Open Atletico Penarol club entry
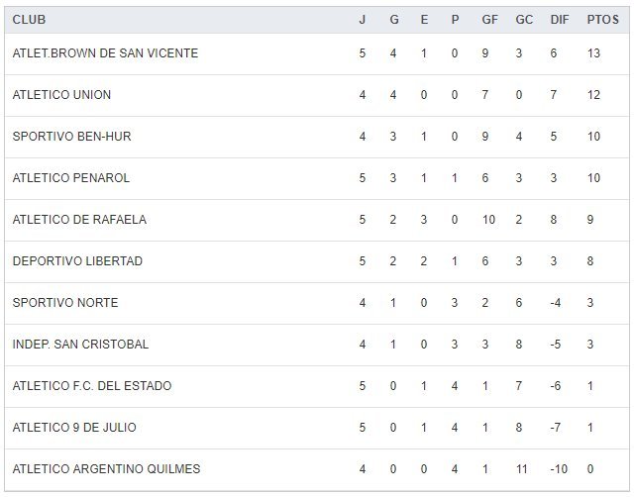 click(x=71, y=178)
